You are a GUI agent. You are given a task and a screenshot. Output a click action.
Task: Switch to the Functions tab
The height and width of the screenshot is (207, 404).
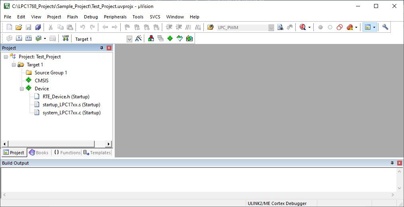(x=67, y=153)
